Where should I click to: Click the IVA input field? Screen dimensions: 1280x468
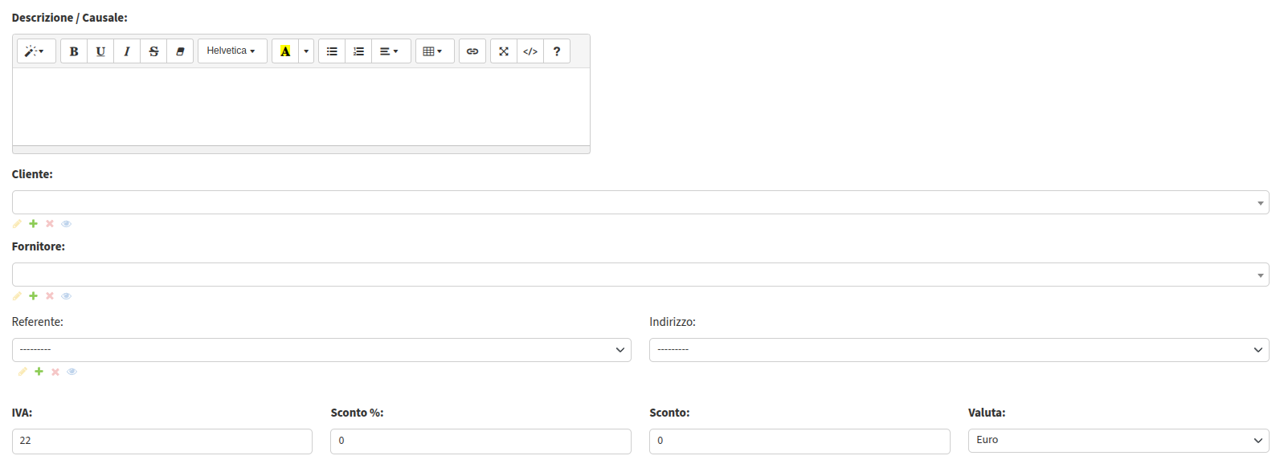pos(162,441)
